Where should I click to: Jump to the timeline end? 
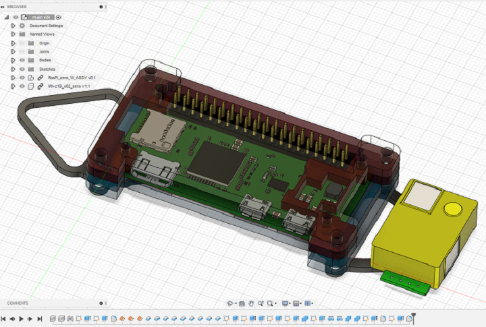(40, 319)
